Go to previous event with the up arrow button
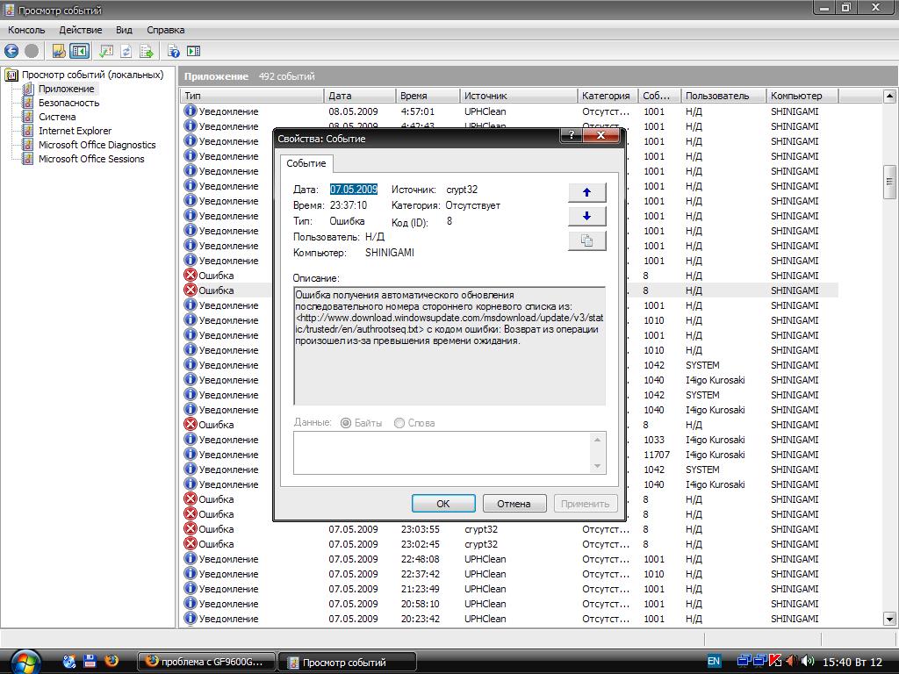 pyautogui.click(x=586, y=192)
